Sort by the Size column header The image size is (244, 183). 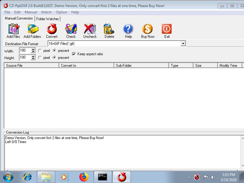pyautogui.click(x=205, y=66)
